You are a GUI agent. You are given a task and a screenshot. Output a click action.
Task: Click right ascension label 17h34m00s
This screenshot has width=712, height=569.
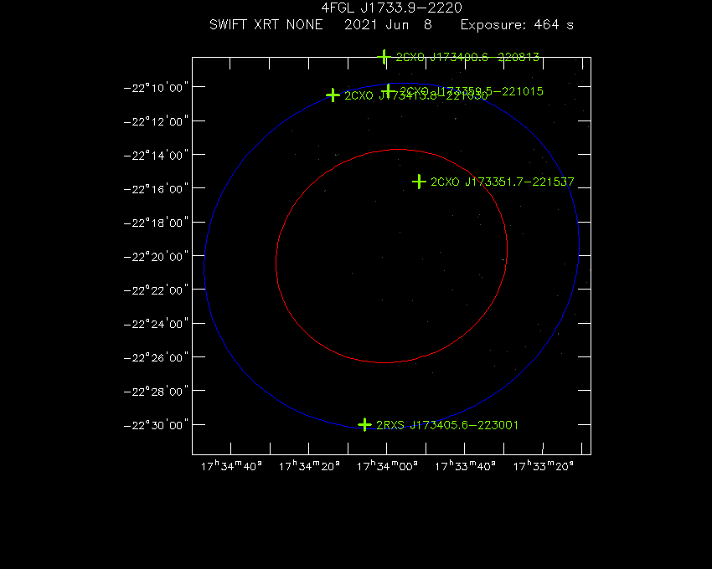pos(387,466)
